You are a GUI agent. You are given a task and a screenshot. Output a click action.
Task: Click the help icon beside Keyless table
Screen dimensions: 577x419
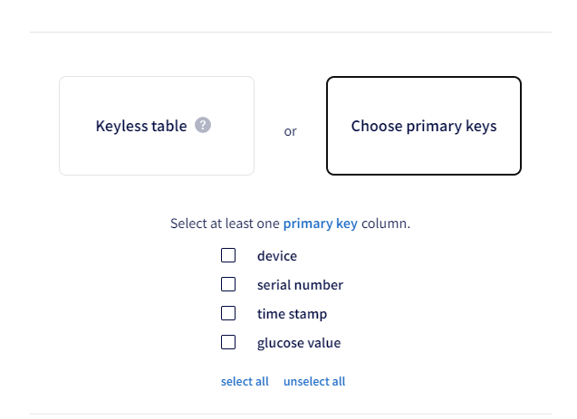click(x=203, y=126)
